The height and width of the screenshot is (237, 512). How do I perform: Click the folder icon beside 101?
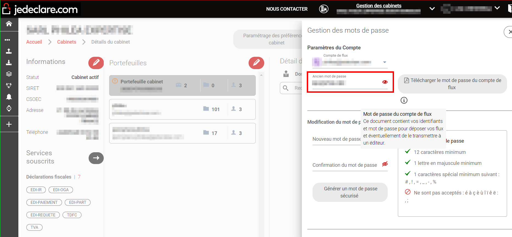tap(206, 109)
